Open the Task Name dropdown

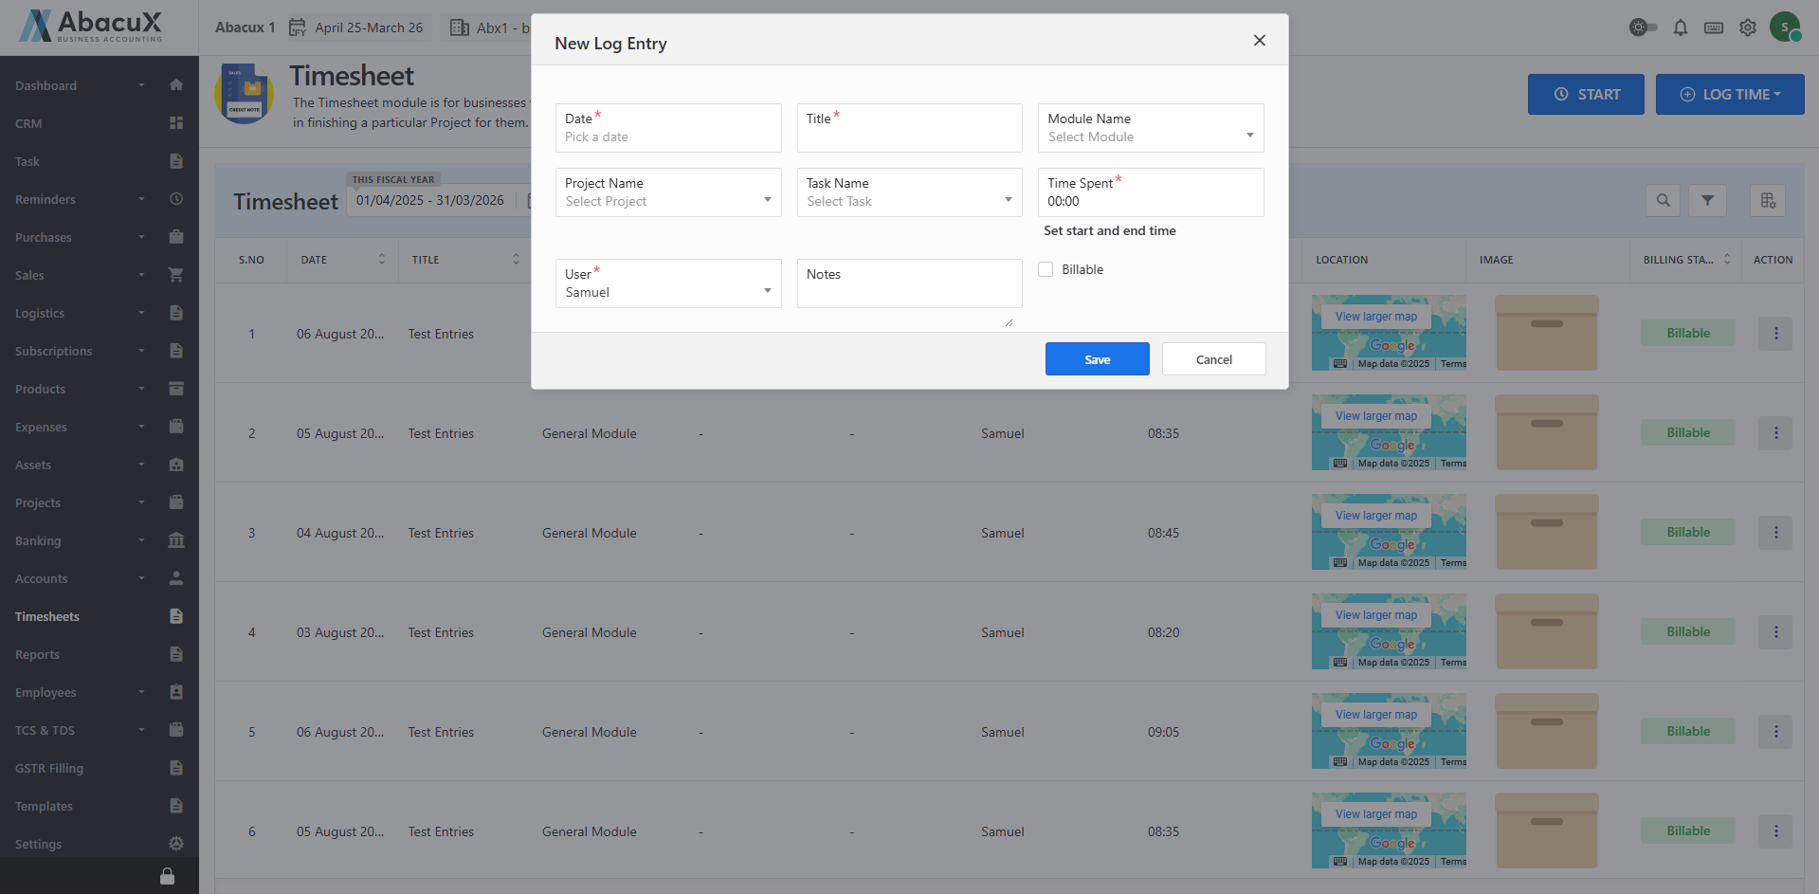909,192
